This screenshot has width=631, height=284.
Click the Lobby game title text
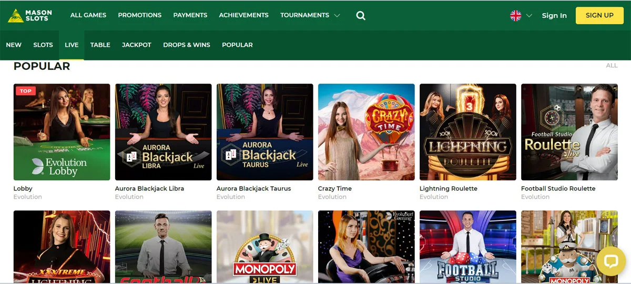click(x=23, y=188)
